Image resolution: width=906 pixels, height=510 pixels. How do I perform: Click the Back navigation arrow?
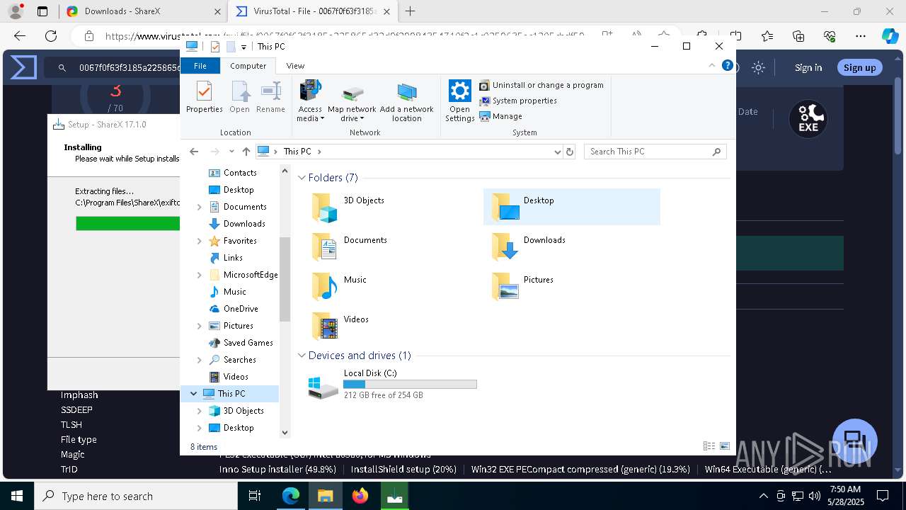click(x=194, y=152)
